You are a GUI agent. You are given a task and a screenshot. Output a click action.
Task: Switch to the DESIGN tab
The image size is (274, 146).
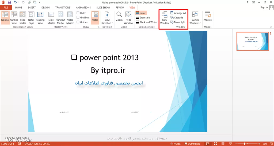click(x=45, y=7)
